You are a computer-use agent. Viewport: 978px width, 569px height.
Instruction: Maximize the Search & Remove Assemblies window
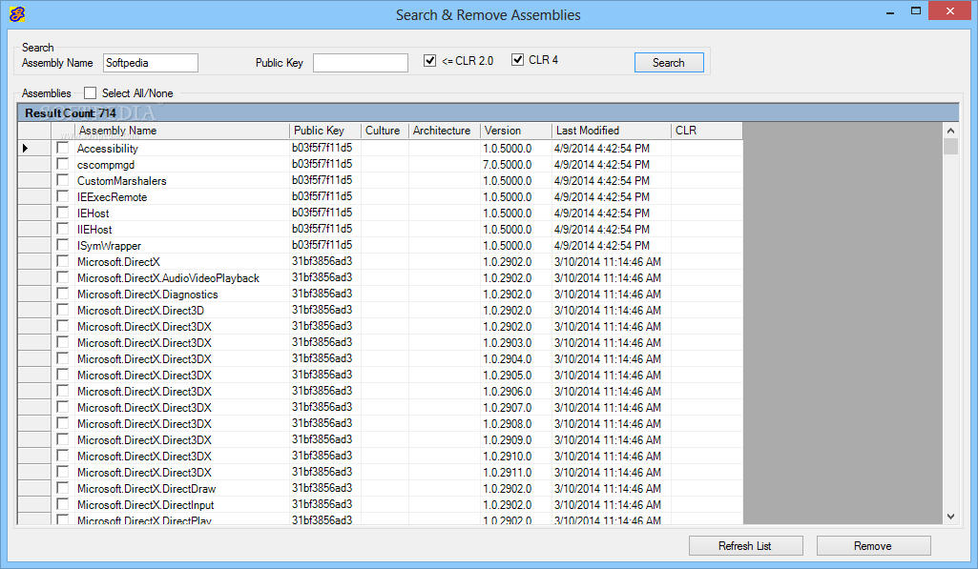point(916,11)
